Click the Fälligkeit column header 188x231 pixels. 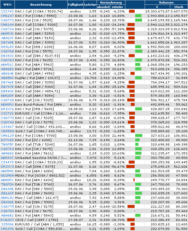coord(76,4)
